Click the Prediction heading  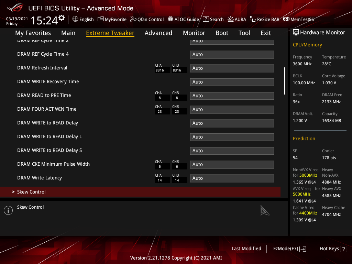pos(304,139)
